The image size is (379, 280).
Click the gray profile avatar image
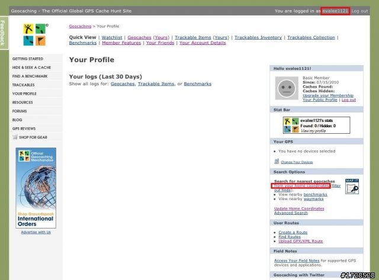(287, 88)
